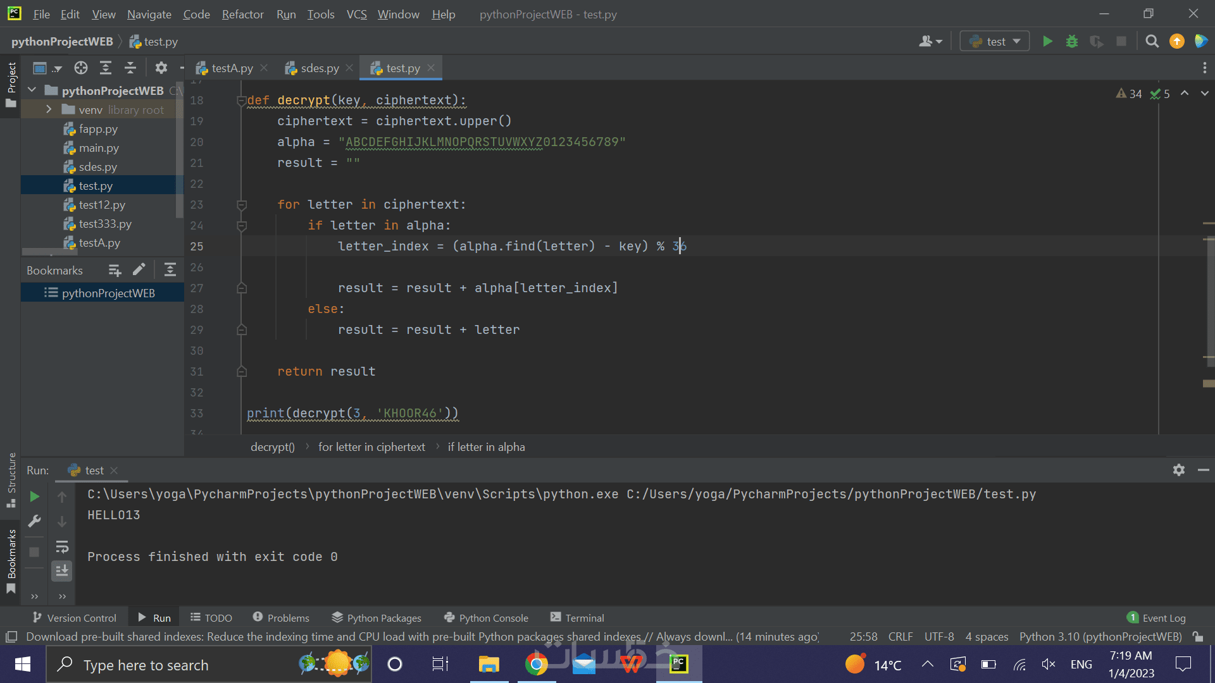Open Search Everywhere magnifier icon
Screen dimensions: 1215x683
point(1152,42)
